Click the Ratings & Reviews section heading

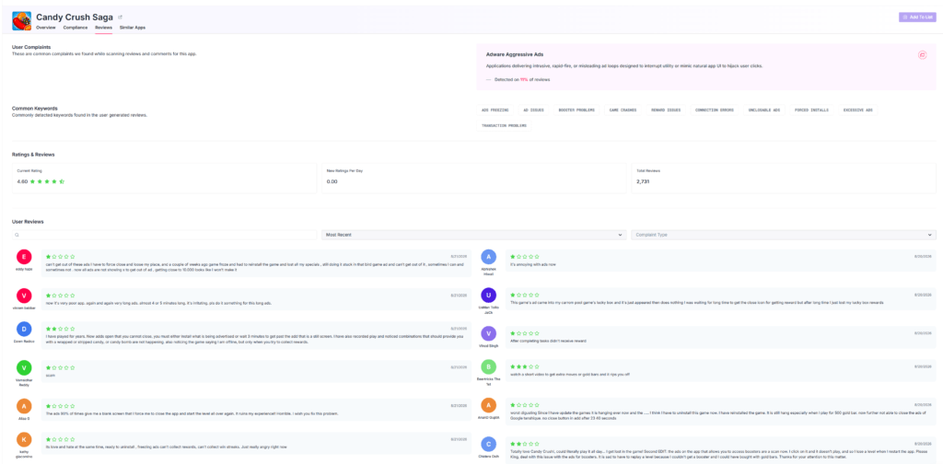[x=33, y=155]
